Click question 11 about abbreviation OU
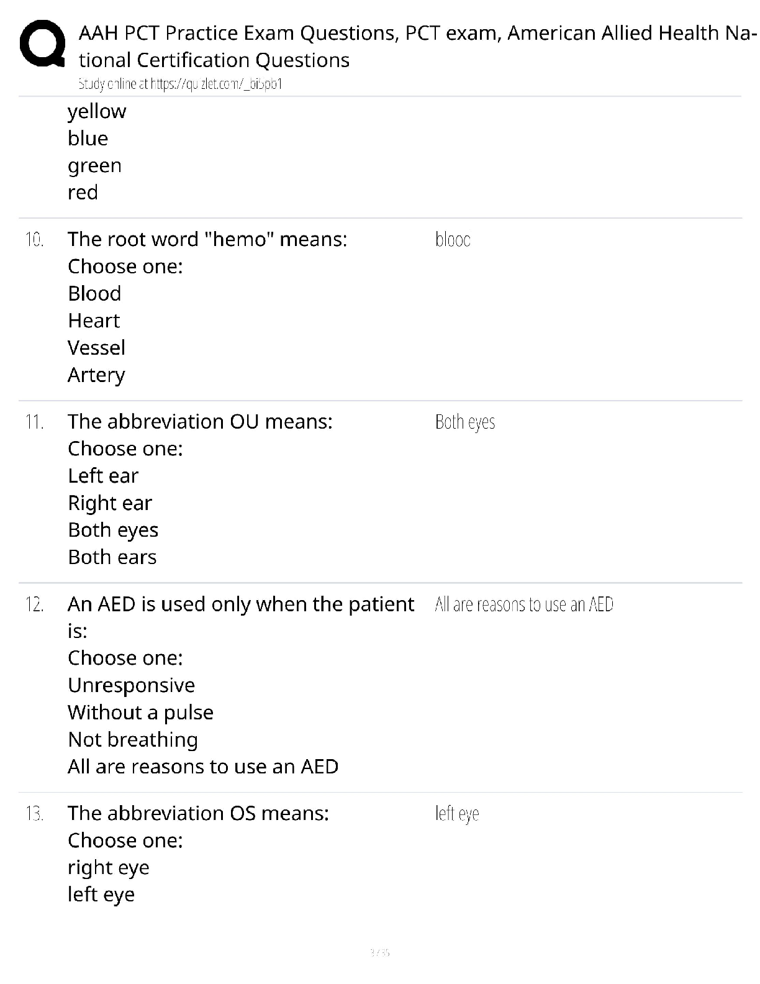Image resolution: width=760 pixels, height=984 pixels. click(x=200, y=422)
